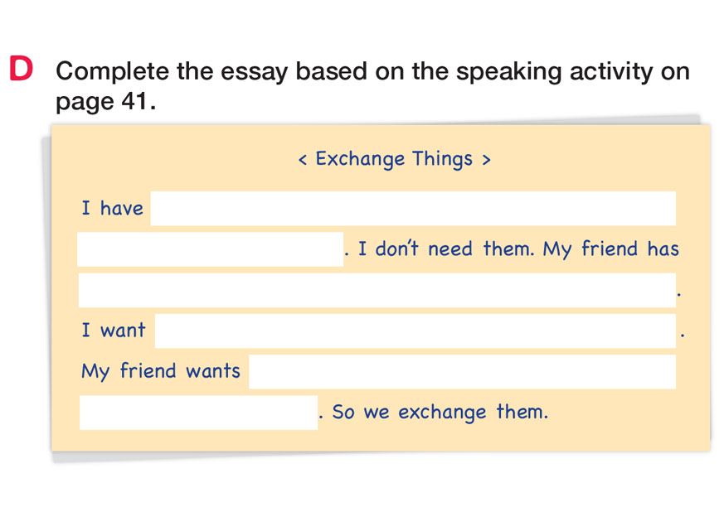Click the right angle bracket after the title
This screenshot has width=724, height=507.
pos(486,159)
